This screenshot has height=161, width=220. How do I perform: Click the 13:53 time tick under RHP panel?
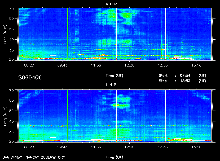point(163,65)
